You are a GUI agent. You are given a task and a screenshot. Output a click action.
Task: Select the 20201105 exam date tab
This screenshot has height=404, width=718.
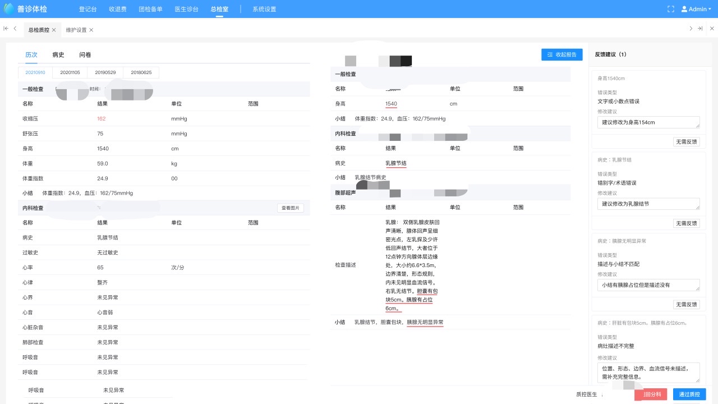(70, 72)
